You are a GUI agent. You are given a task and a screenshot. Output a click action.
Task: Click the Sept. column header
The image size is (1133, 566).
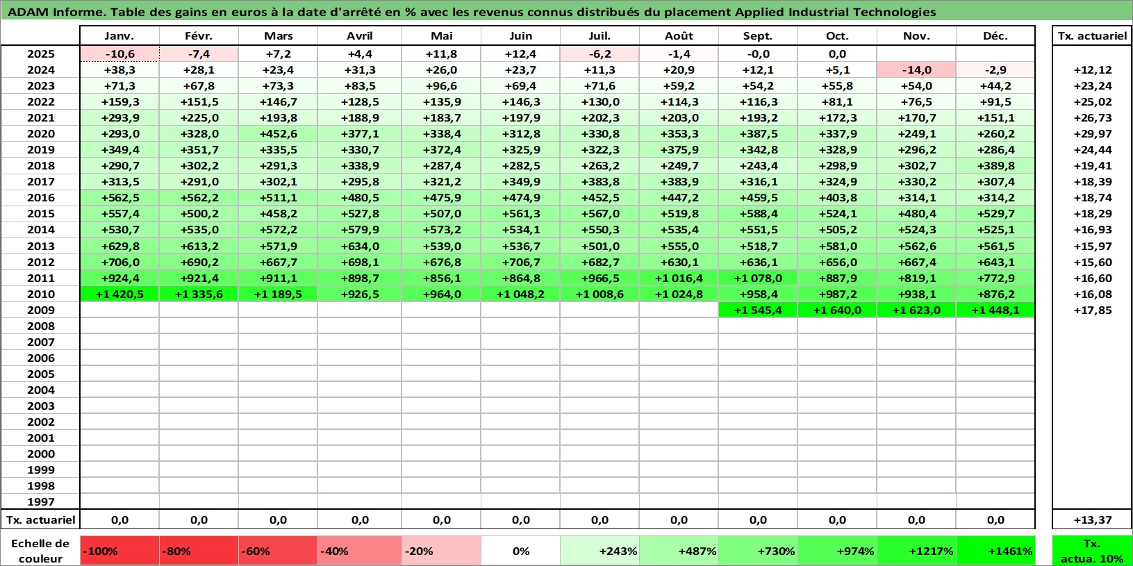pyautogui.click(x=758, y=36)
